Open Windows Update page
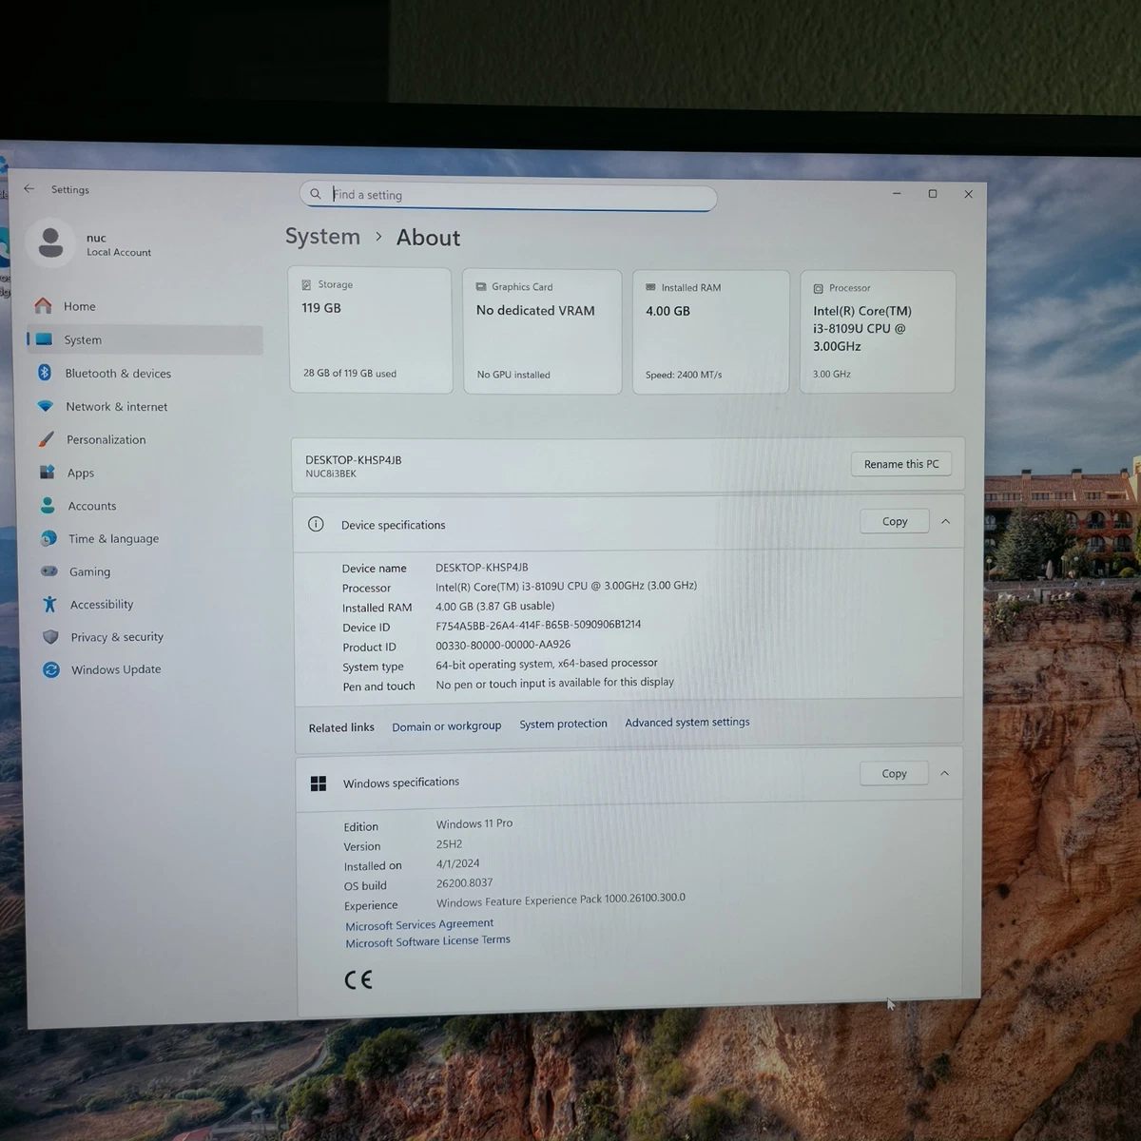The image size is (1141, 1141). point(149,669)
